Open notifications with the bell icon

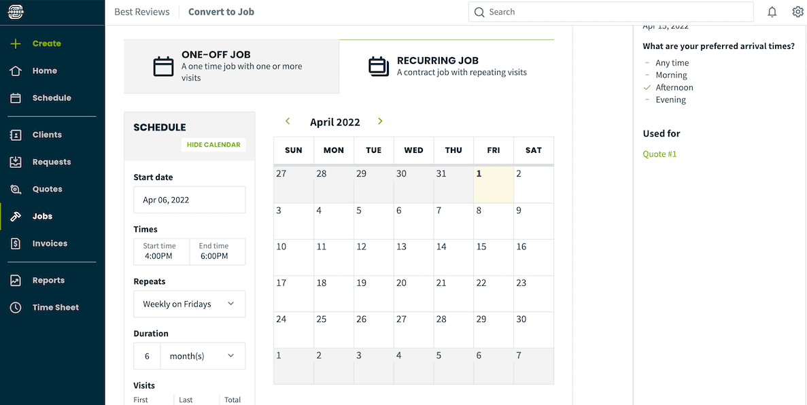[773, 12]
